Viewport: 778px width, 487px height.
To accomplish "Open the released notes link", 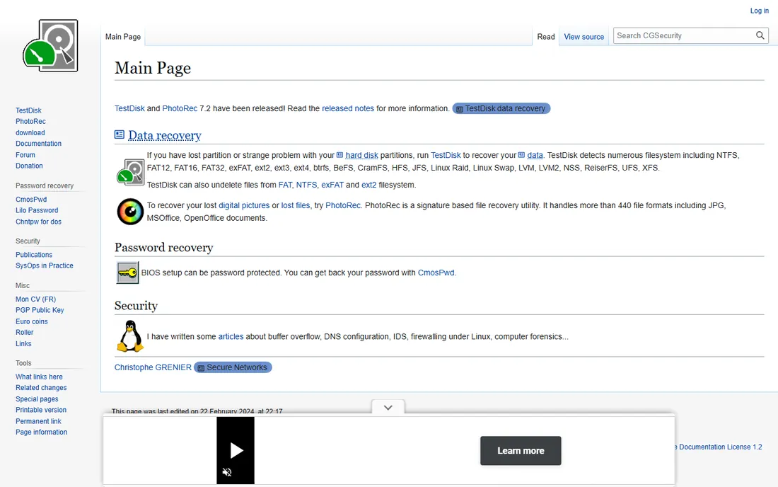I will tap(348, 108).
